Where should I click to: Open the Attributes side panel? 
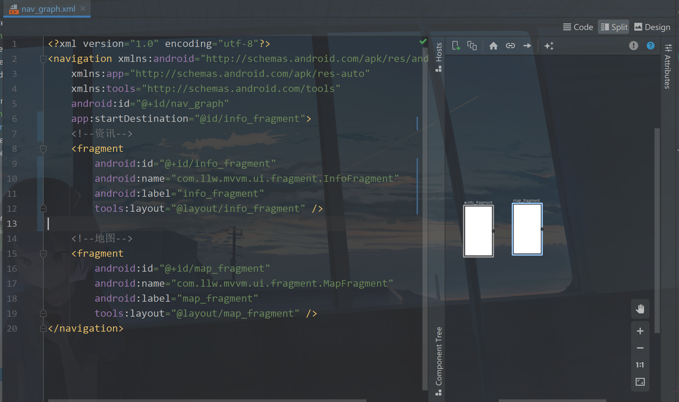(x=668, y=66)
